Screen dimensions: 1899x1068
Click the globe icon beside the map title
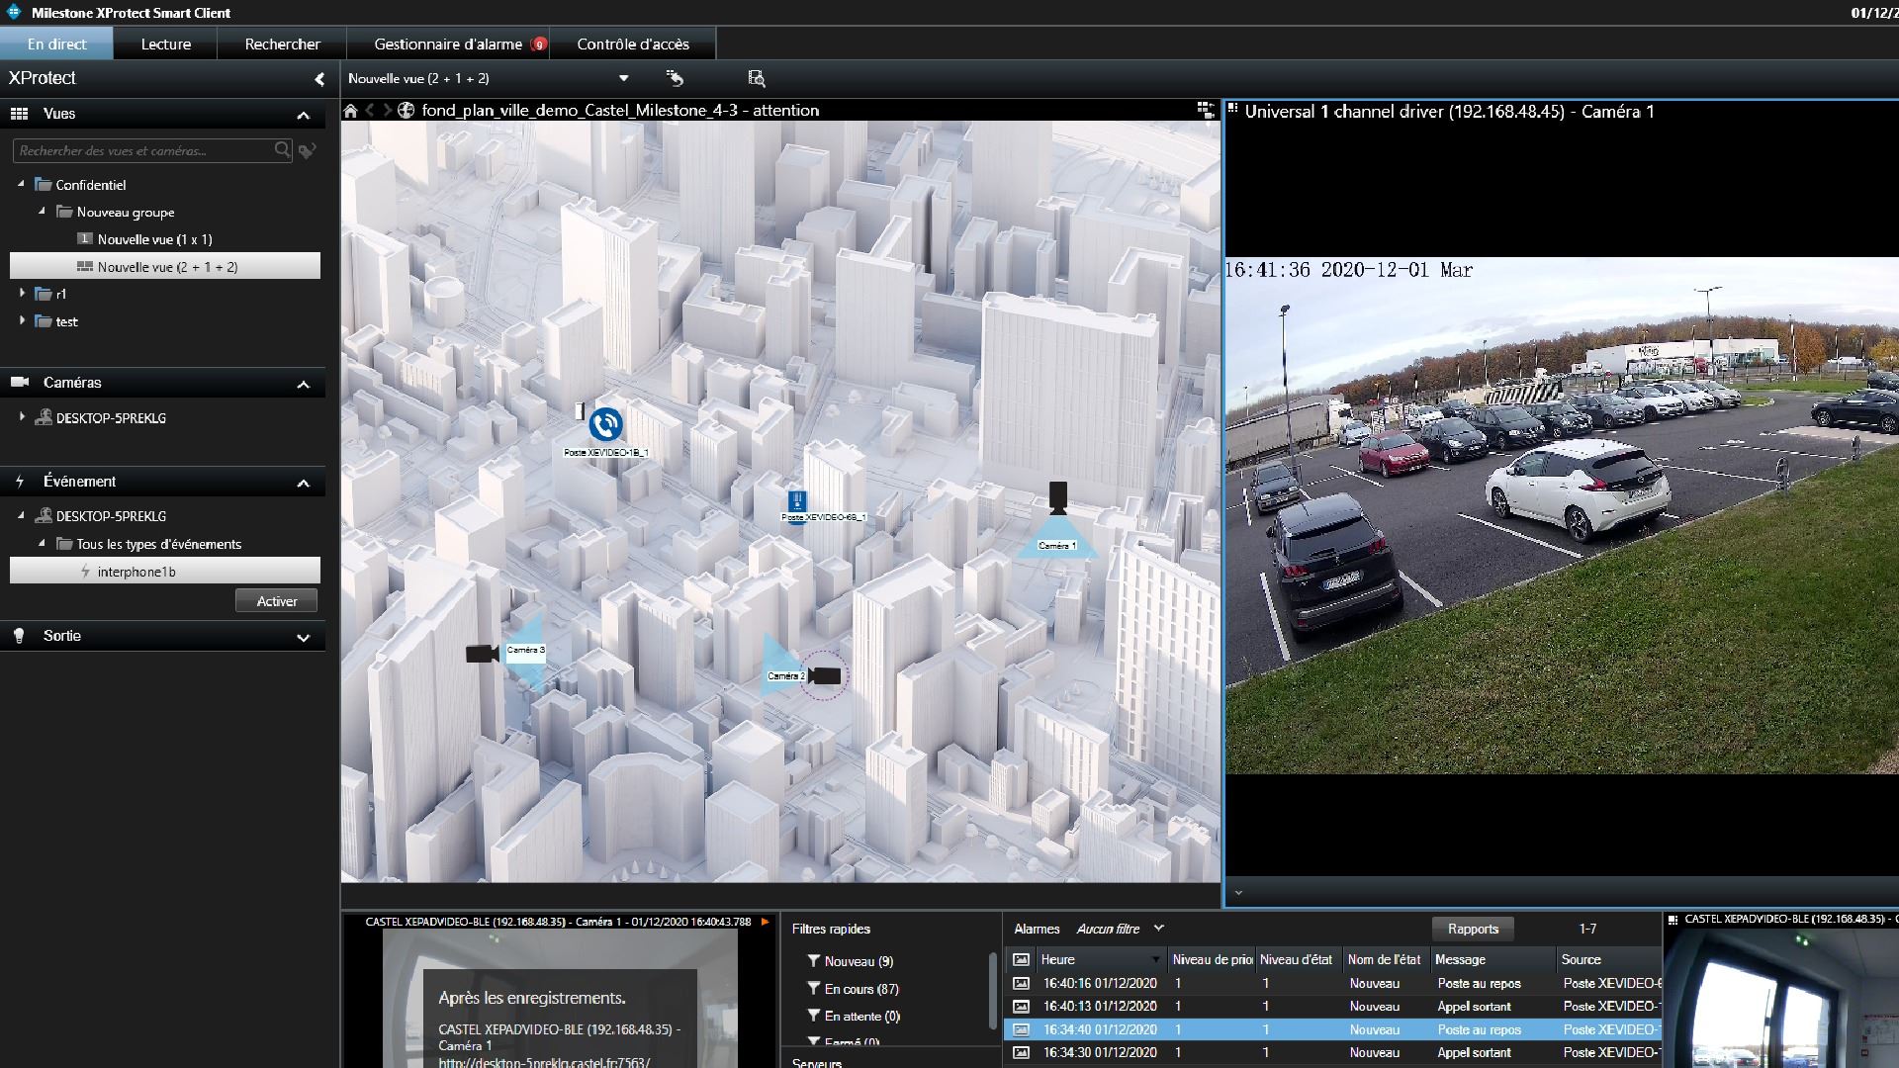[x=406, y=111]
